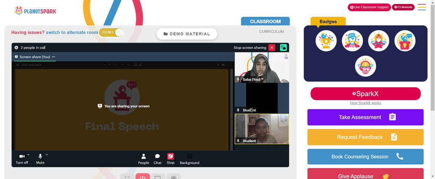Image resolution: width=435 pixels, height=179 pixels.
Task: Click Give Applause button
Action: [x=365, y=174]
